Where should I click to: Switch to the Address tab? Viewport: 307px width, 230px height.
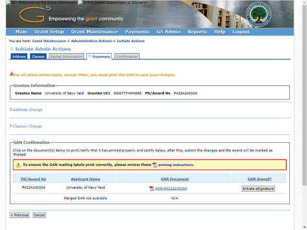pyautogui.click(x=19, y=57)
